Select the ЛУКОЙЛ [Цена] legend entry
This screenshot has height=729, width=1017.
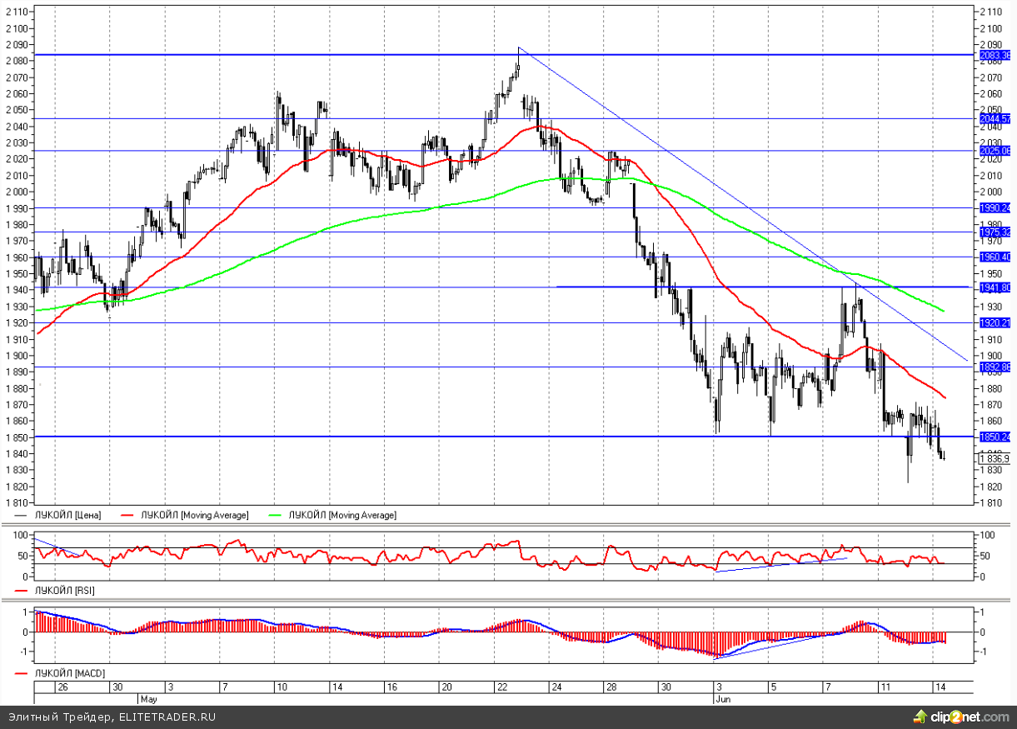click(67, 516)
